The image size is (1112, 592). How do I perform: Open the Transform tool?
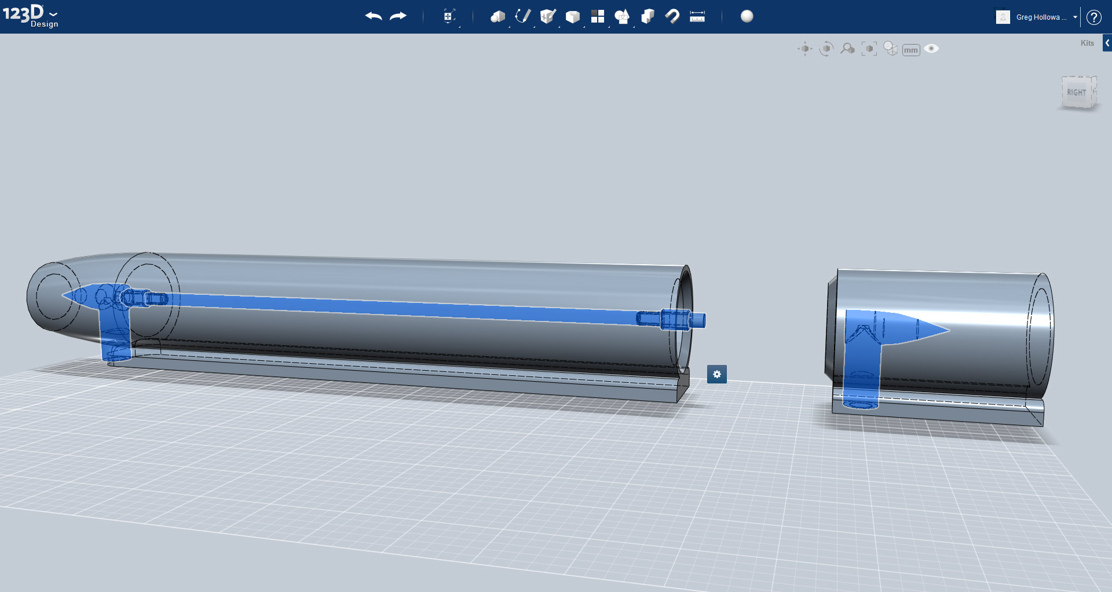[449, 16]
